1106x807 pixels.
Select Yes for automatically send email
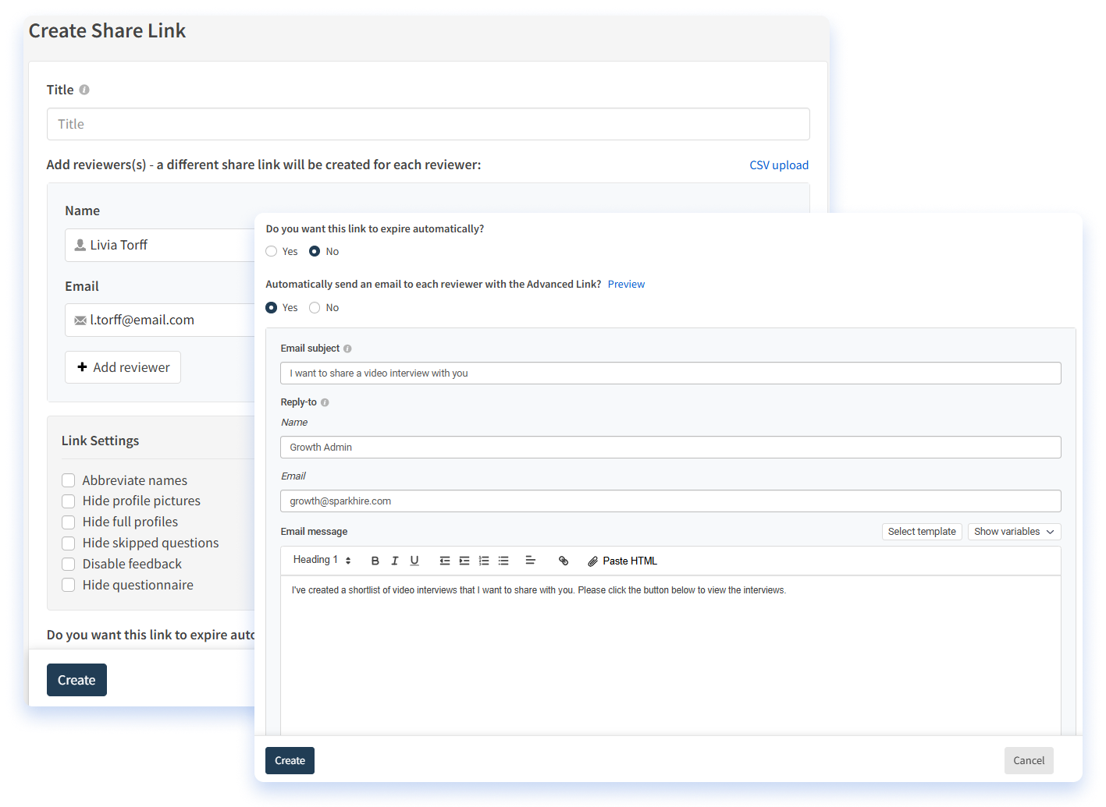272,307
